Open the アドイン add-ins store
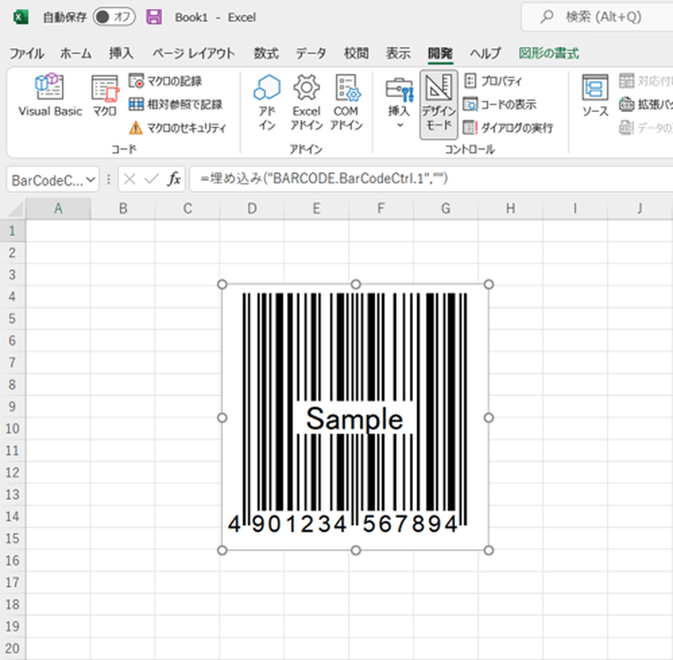The image size is (673, 660). (267, 102)
